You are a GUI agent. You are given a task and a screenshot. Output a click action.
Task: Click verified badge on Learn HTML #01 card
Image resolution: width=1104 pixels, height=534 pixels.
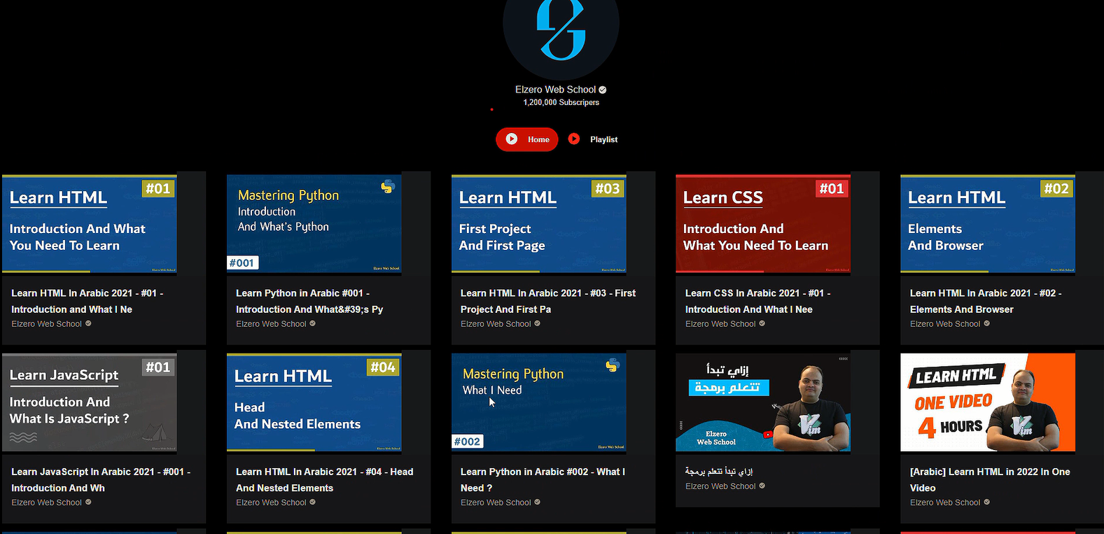tap(88, 323)
